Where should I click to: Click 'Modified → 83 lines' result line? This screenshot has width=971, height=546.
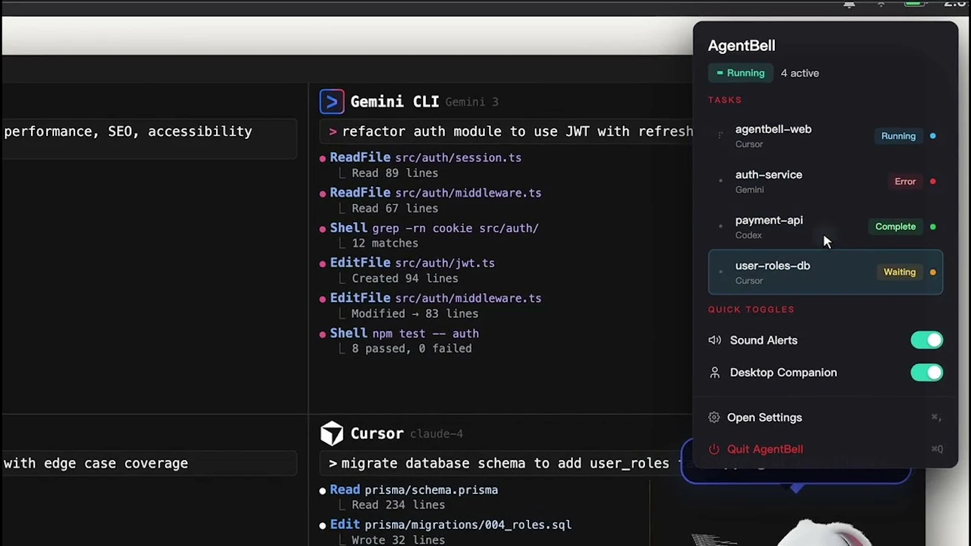click(414, 314)
